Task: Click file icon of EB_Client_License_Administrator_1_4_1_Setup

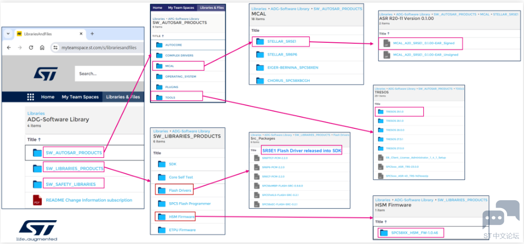Action: coord(380,157)
